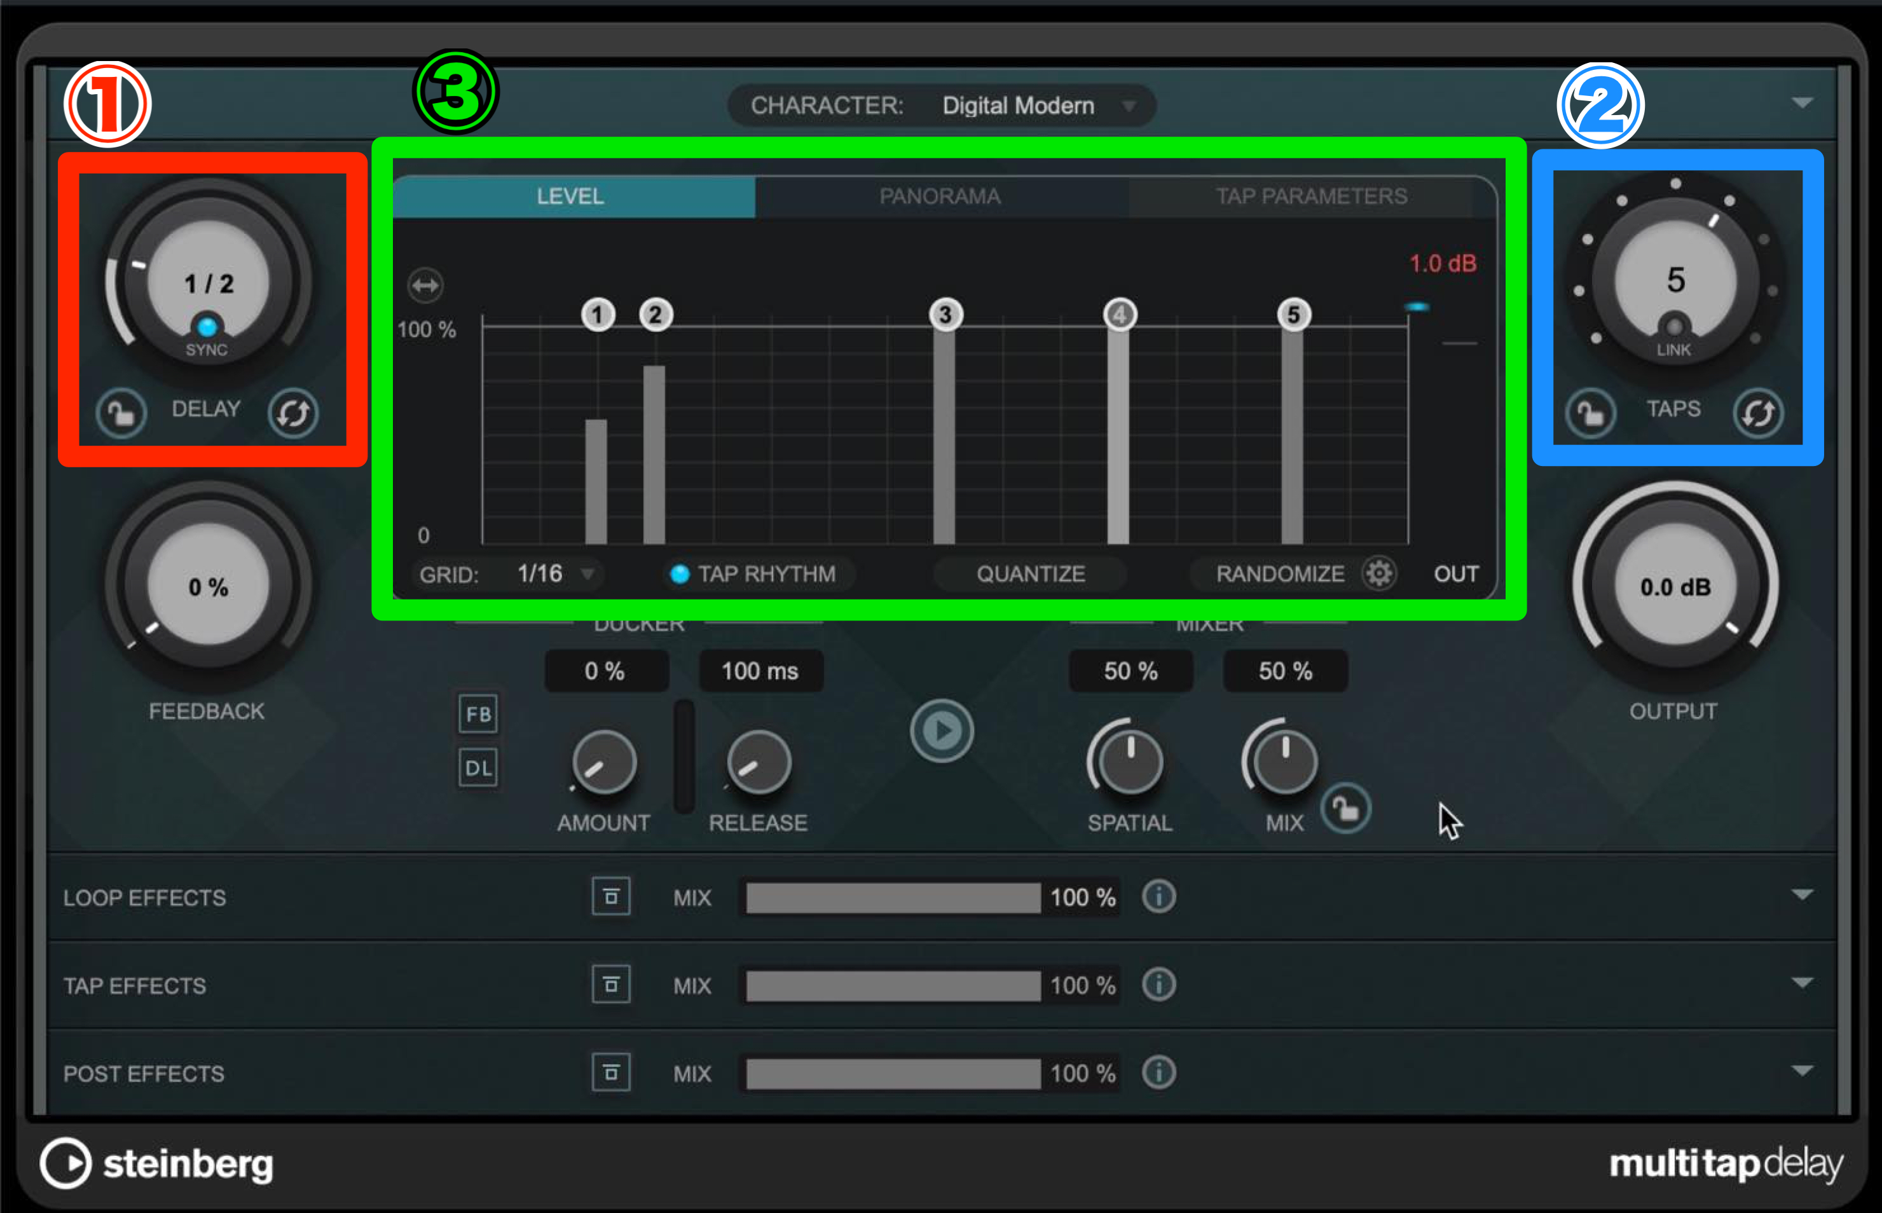Click the LOOP EFFECTS bypass icon
The height and width of the screenshot is (1213, 1882).
pos(611,896)
